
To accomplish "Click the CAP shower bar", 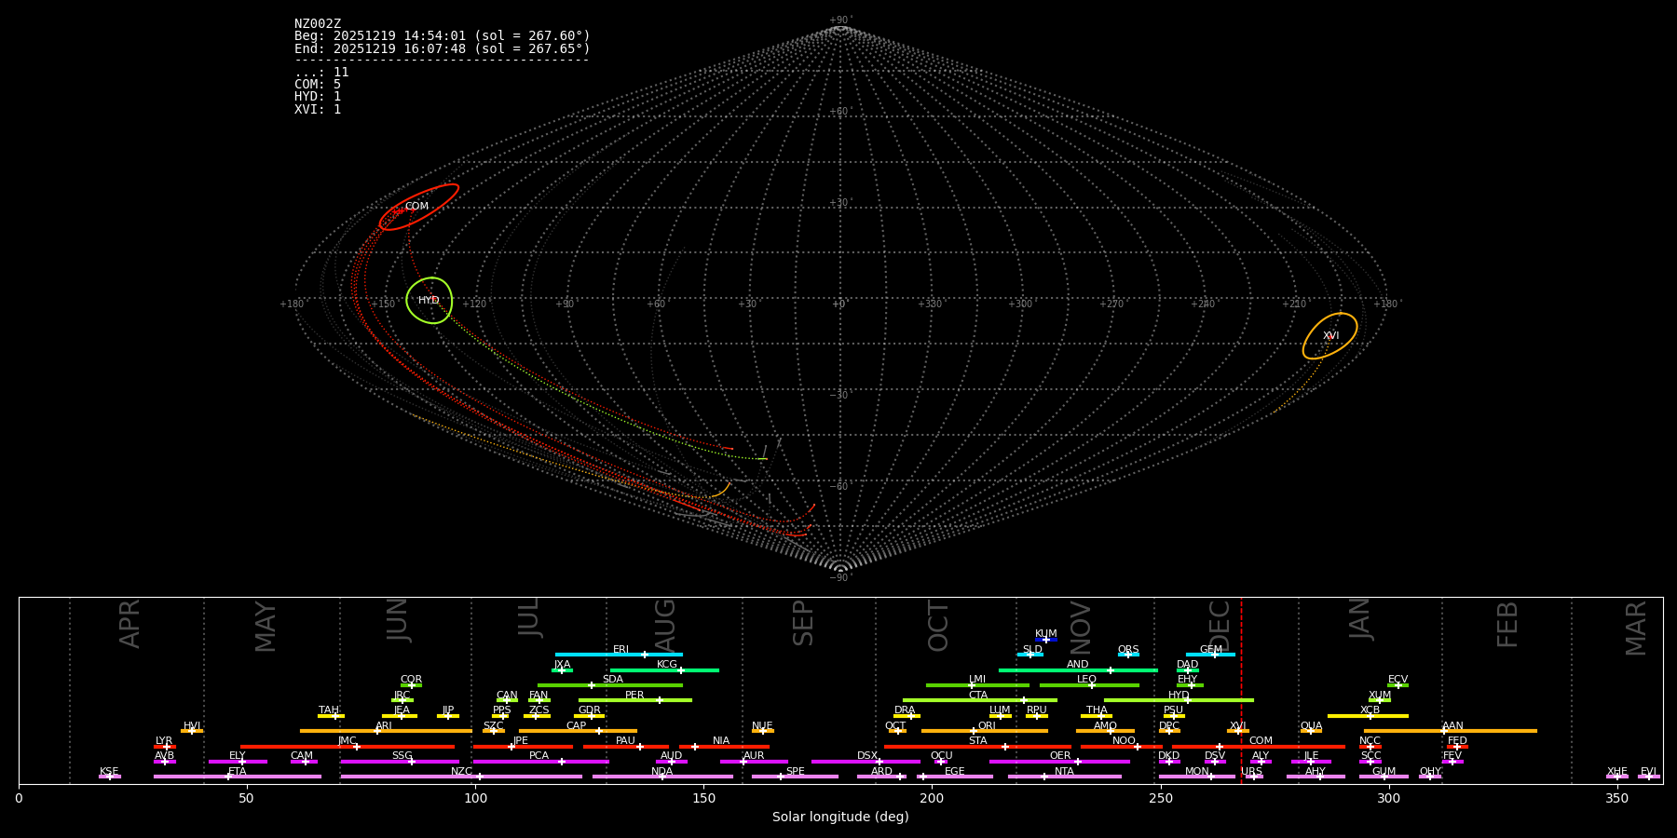I will click(x=578, y=731).
